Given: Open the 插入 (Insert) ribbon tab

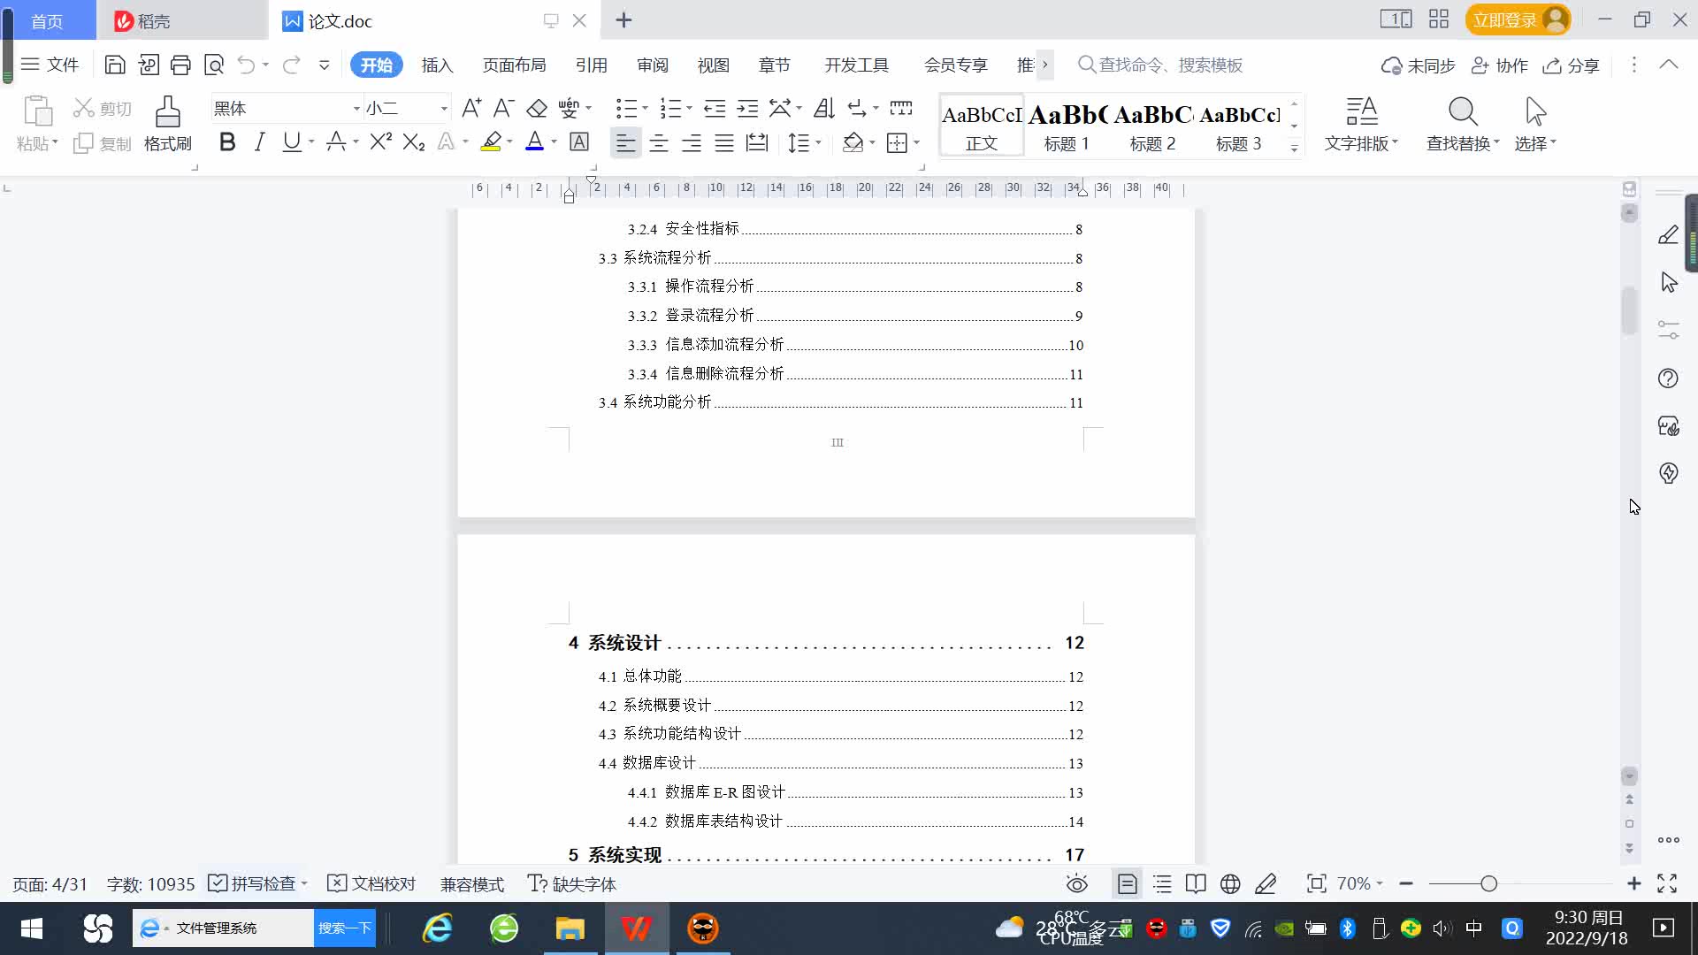Looking at the screenshot, I should coord(437,65).
